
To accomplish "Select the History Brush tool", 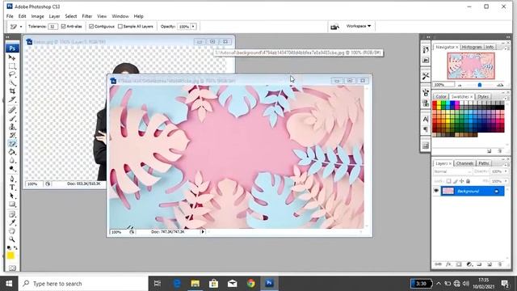I will coord(12,135).
